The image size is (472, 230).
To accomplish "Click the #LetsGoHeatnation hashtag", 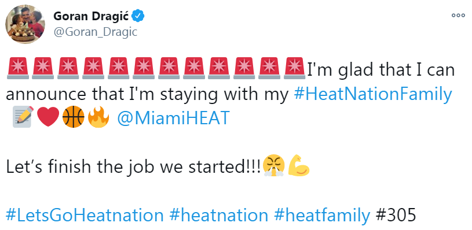I will pyautogui.click(x=85, y=215).
